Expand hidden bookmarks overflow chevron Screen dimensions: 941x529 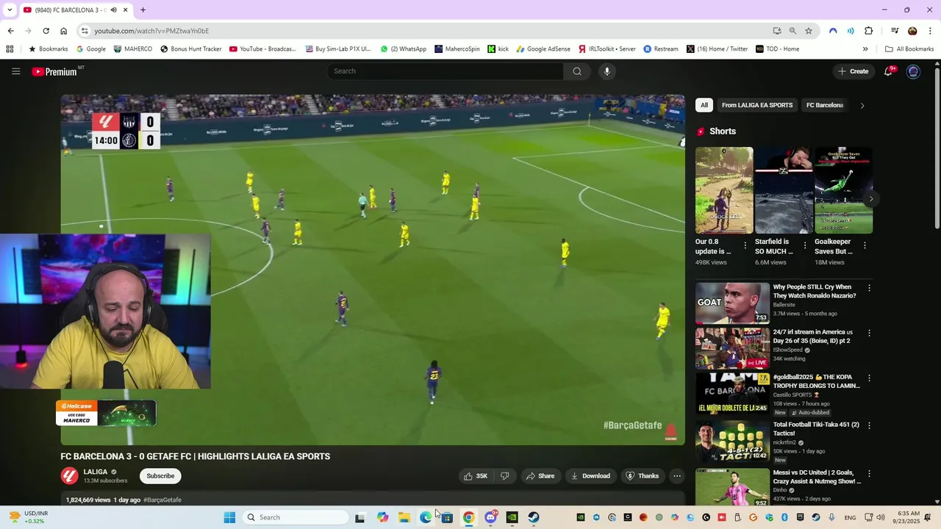[x=865, y=49]
